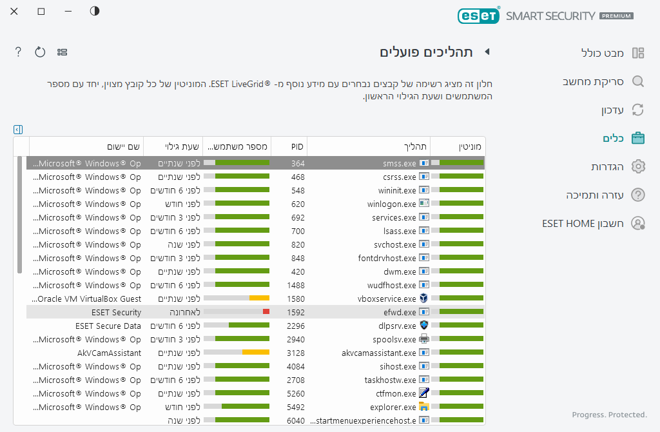Sort by the PID column header
Viewport: 660px width, 432px height.
pyautogui.click(x=289, y=147)
